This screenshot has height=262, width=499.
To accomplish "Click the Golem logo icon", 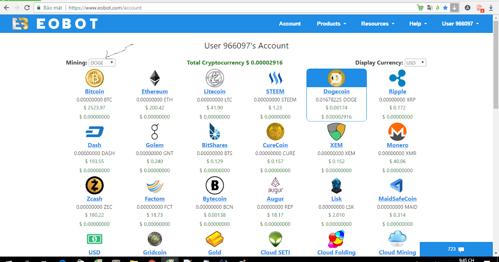I will point(155,132).
